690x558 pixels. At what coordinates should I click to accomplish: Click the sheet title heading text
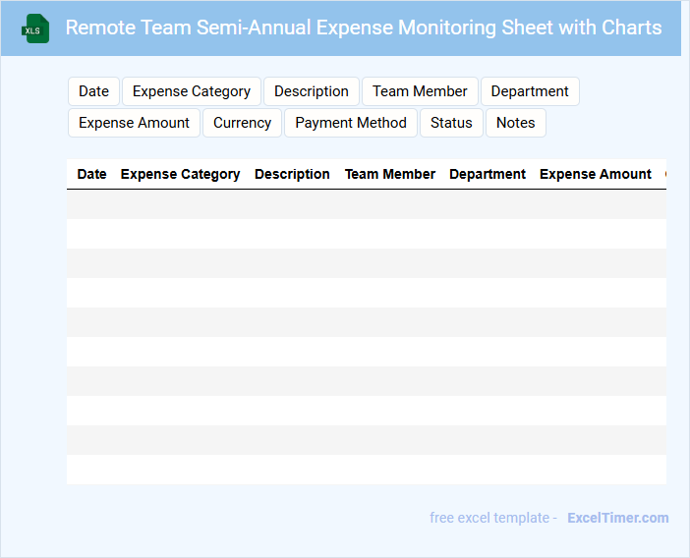click(x=363, y=28)
